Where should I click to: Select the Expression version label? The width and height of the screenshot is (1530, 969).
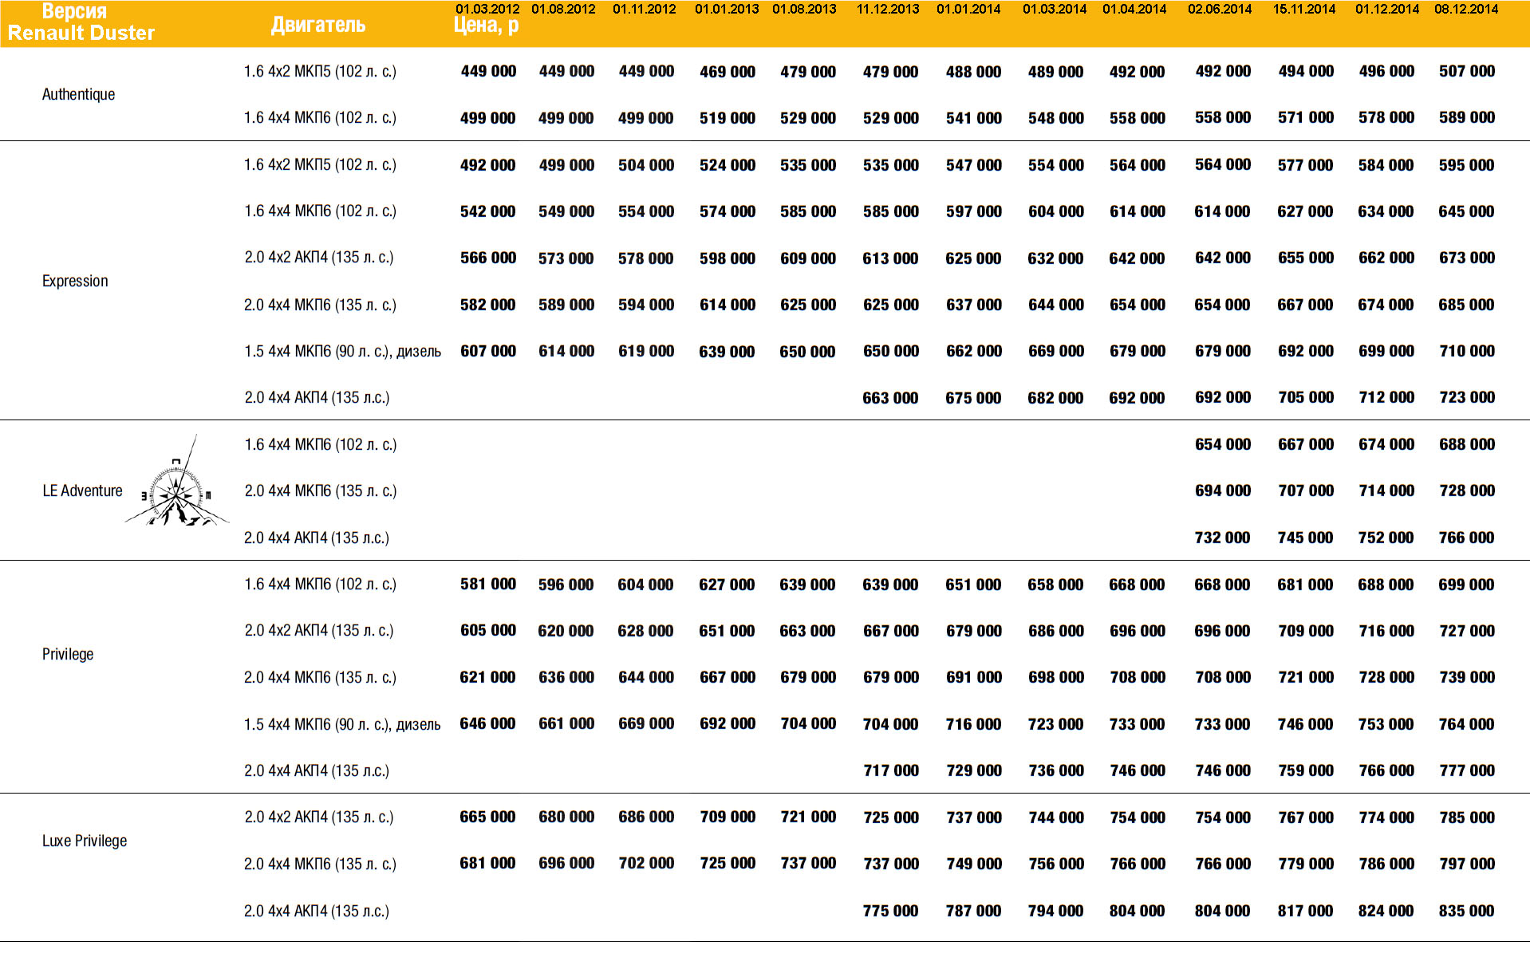click(75, 281)
